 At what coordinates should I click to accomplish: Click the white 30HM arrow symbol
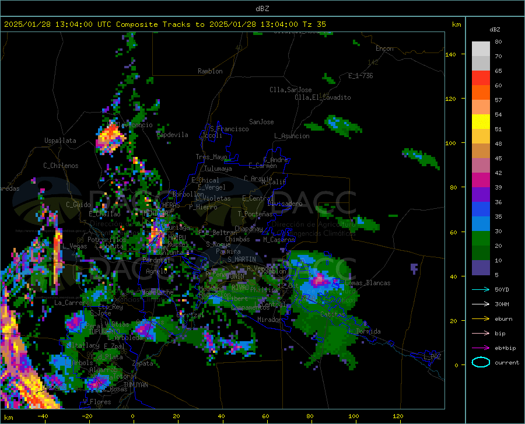pos(481,304)
